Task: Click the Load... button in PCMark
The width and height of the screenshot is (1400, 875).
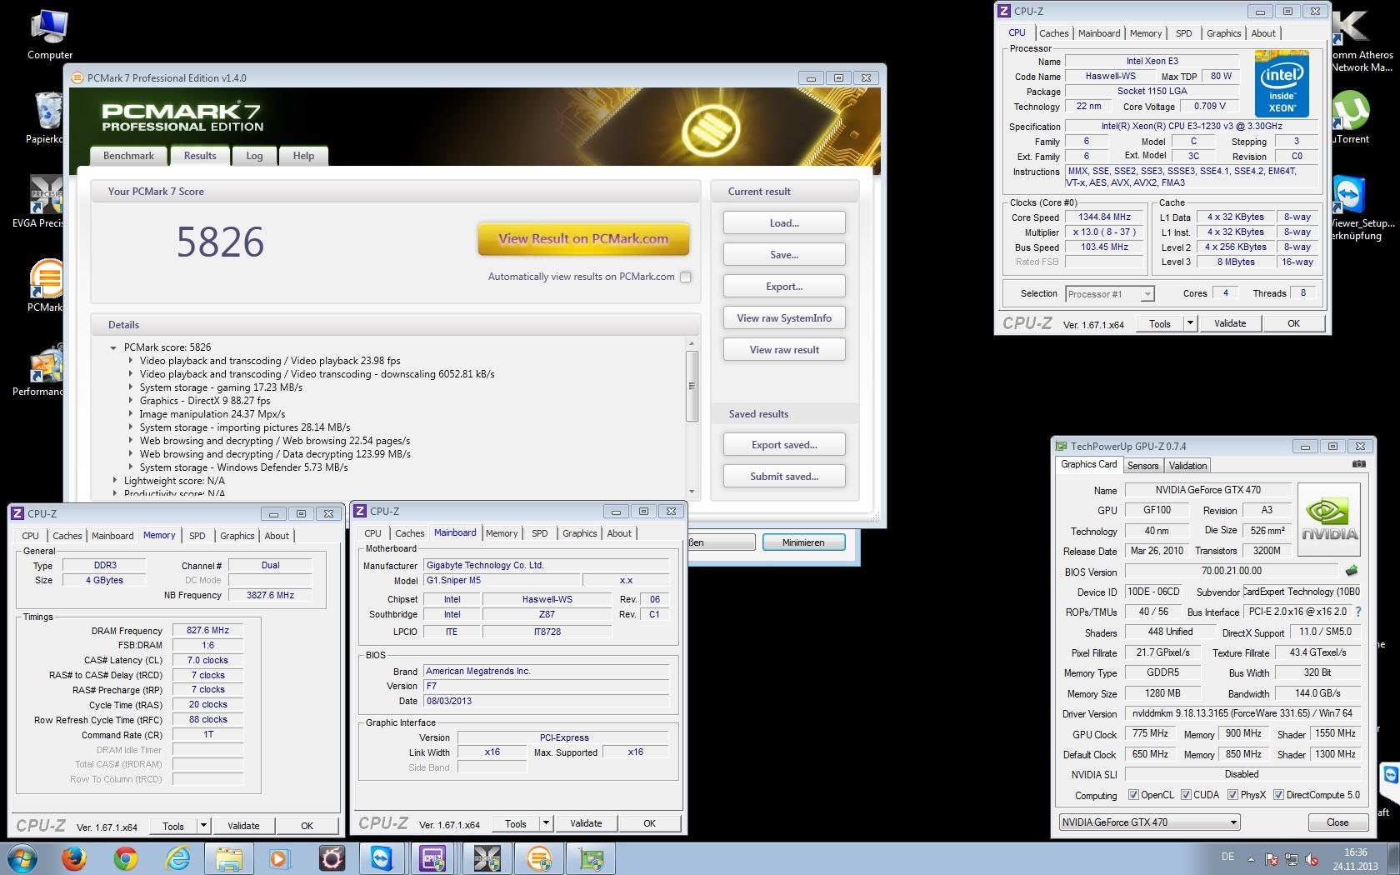Action: (784, 223)
